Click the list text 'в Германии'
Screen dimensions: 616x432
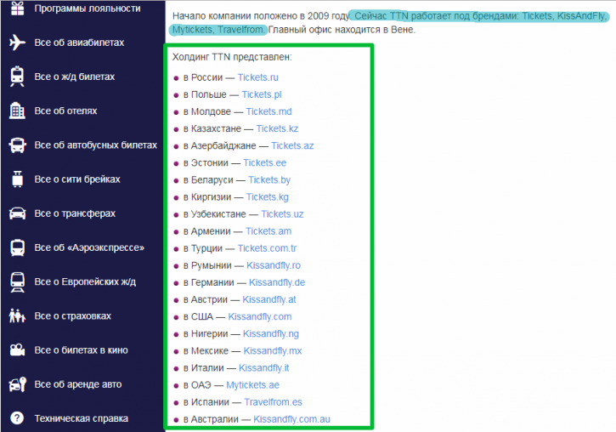point(209,282)
